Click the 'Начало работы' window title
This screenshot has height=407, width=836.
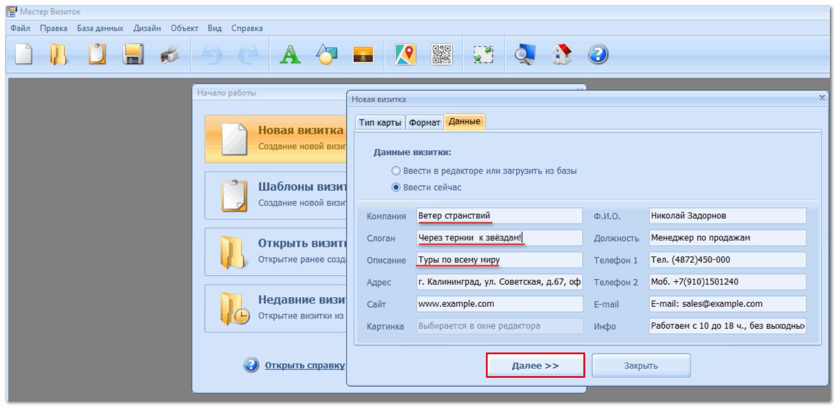pos(227,93)
